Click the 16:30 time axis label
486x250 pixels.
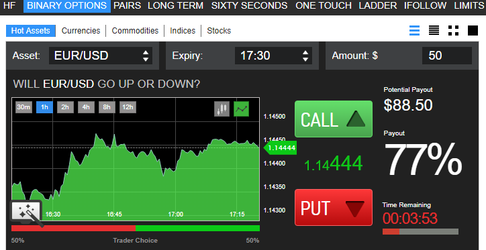[x=53, y=214]
